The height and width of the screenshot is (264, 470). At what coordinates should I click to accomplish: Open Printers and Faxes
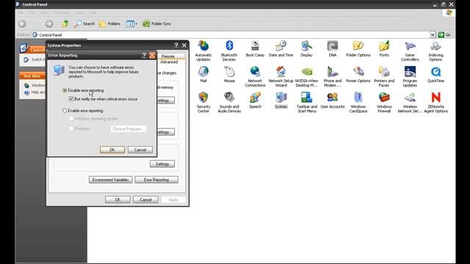point(384,76)
